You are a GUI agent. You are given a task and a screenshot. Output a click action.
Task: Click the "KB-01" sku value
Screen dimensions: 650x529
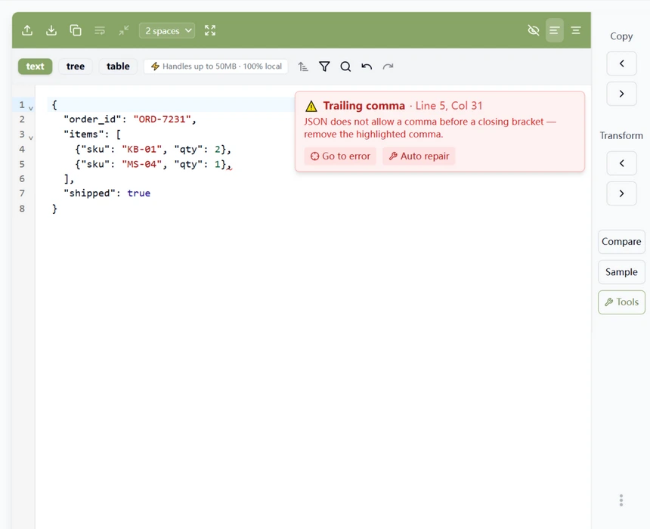click(142, 149)
